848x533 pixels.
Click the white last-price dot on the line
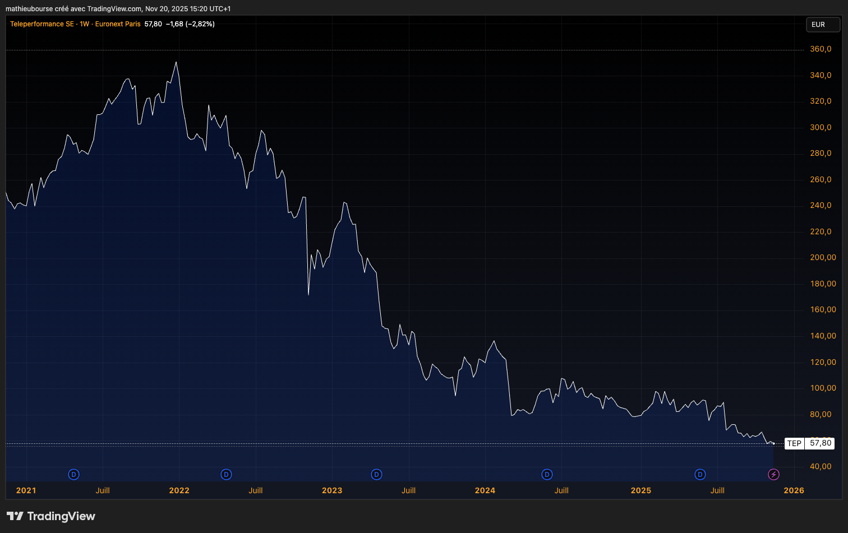773,443
